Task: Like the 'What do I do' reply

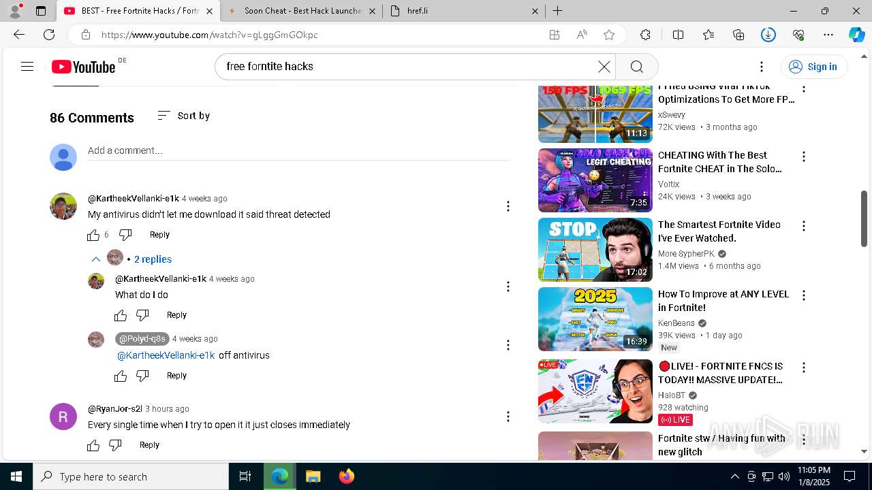Action: [121, 315]
